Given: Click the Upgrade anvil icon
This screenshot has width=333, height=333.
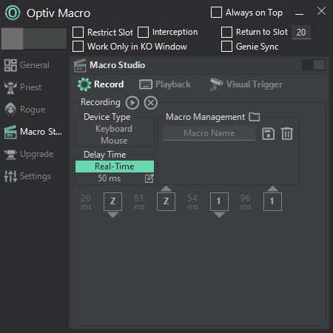Looking at the screenshot, I should tap(10, 155).
